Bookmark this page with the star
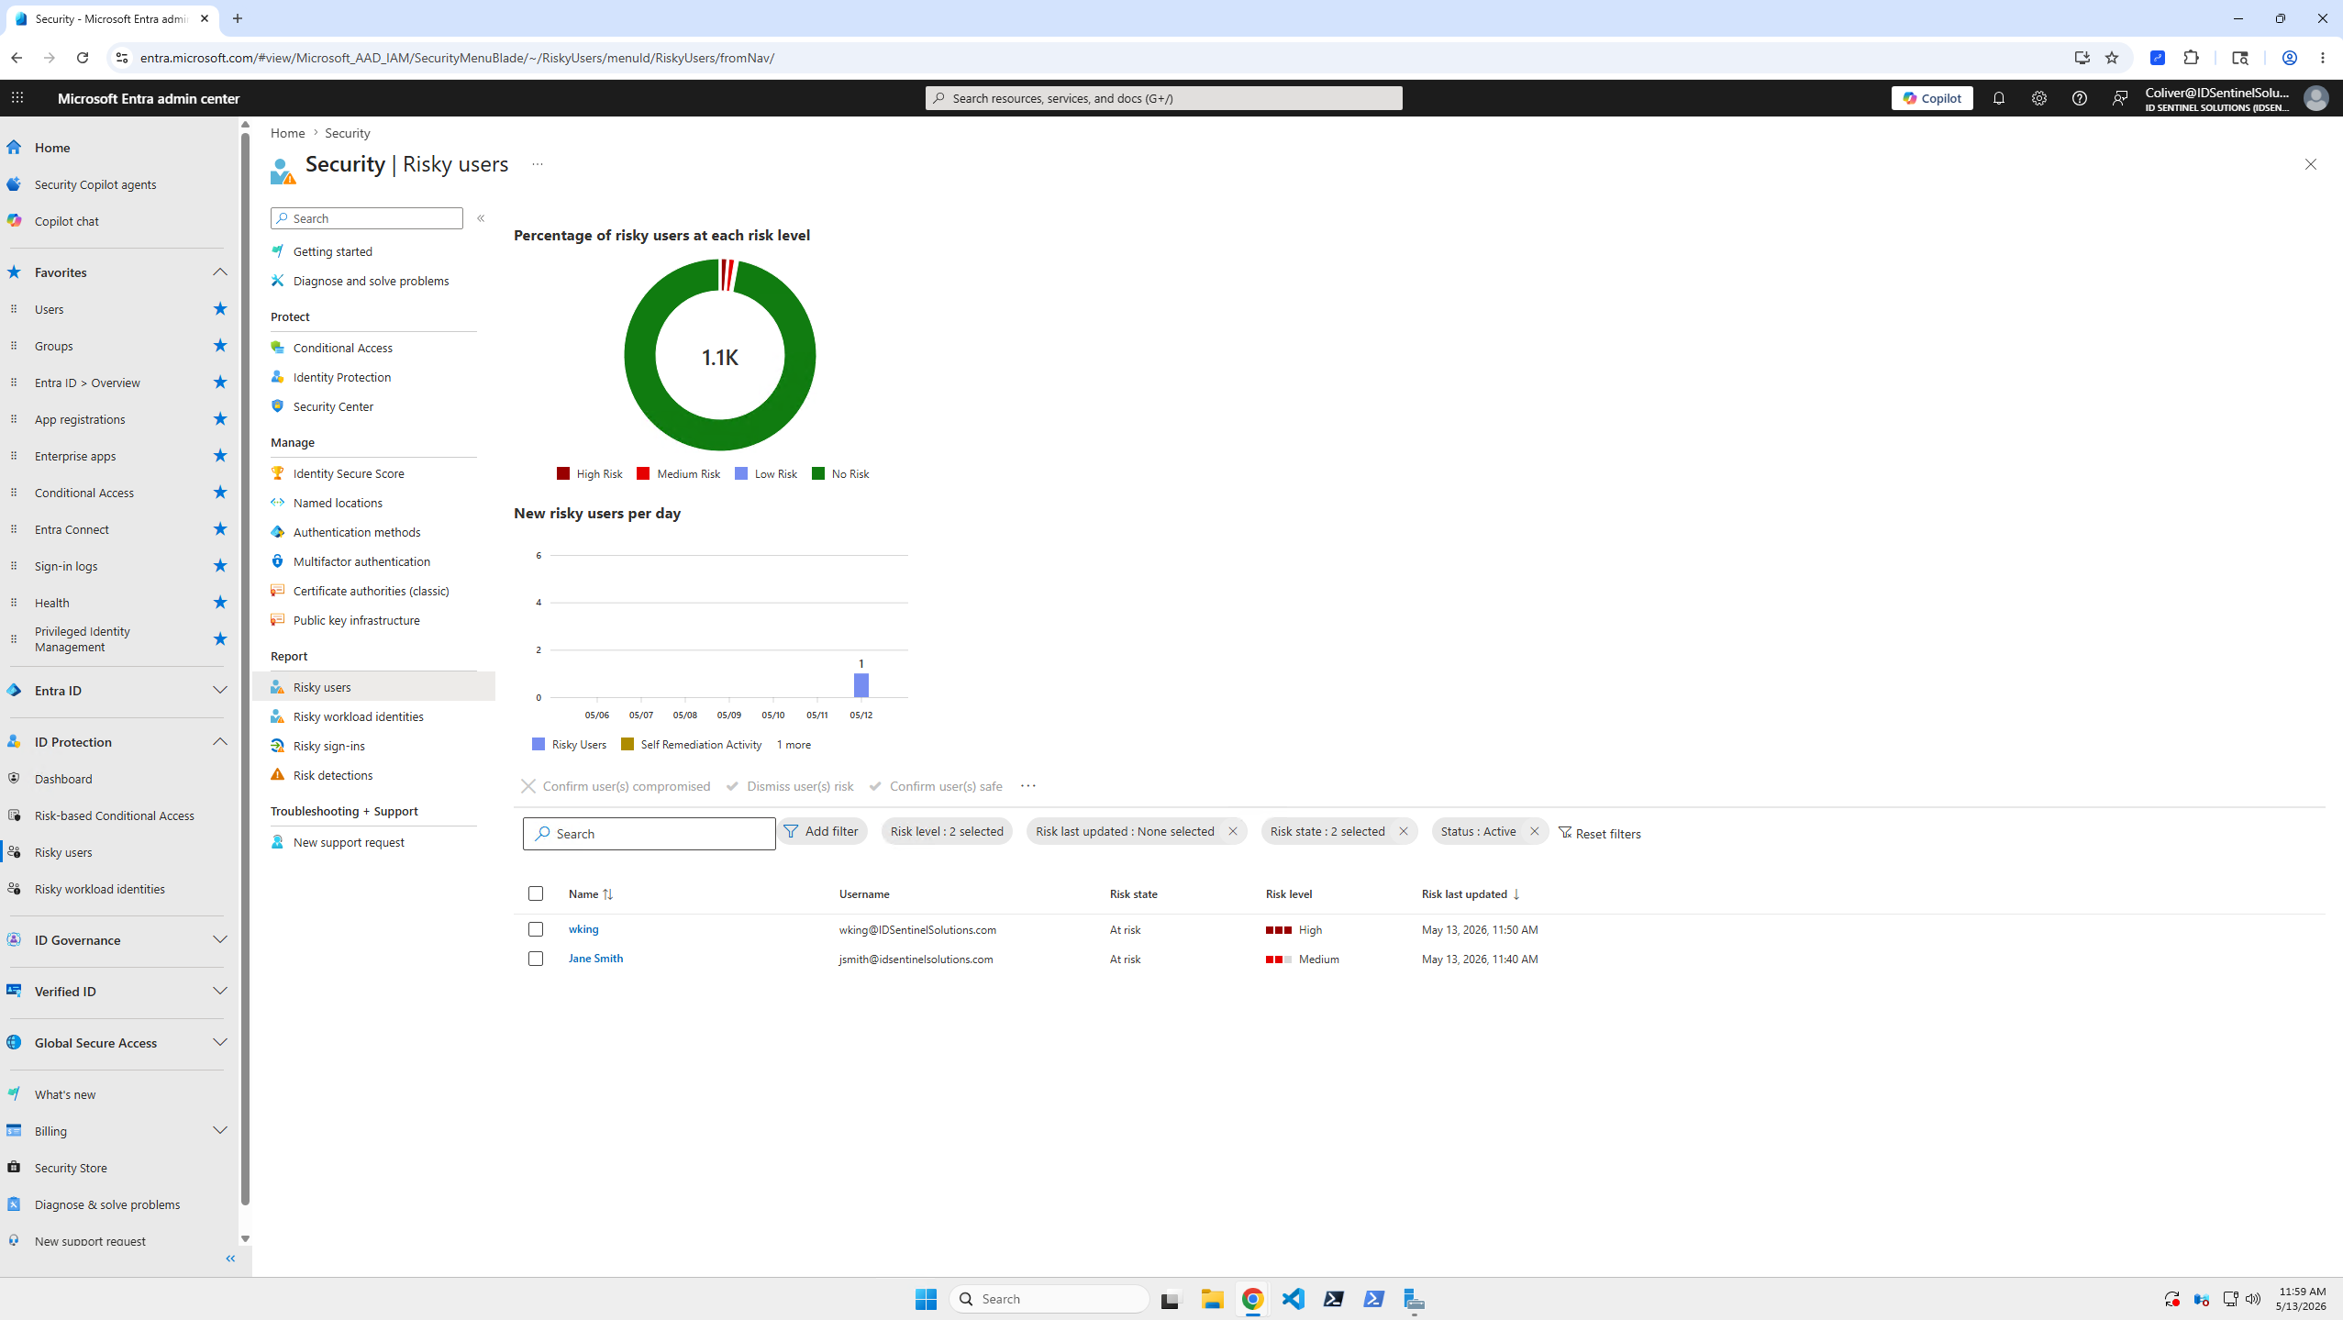 (x=2112, y=58)
